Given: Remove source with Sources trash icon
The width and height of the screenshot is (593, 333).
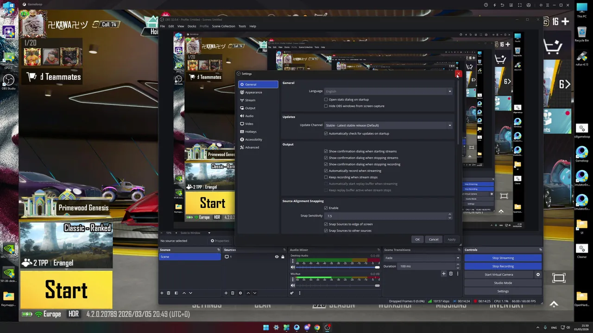Looking at the screenshot, I should [x=233, y=293].
